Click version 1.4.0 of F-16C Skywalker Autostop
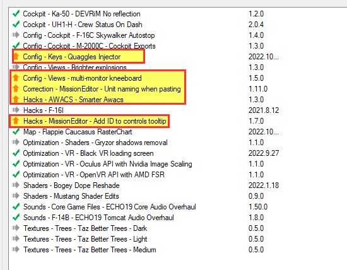 point(256,35)
